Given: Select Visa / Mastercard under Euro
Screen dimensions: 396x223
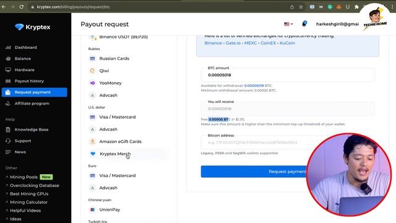Looking at the screenshot, I should coord(118,175).
